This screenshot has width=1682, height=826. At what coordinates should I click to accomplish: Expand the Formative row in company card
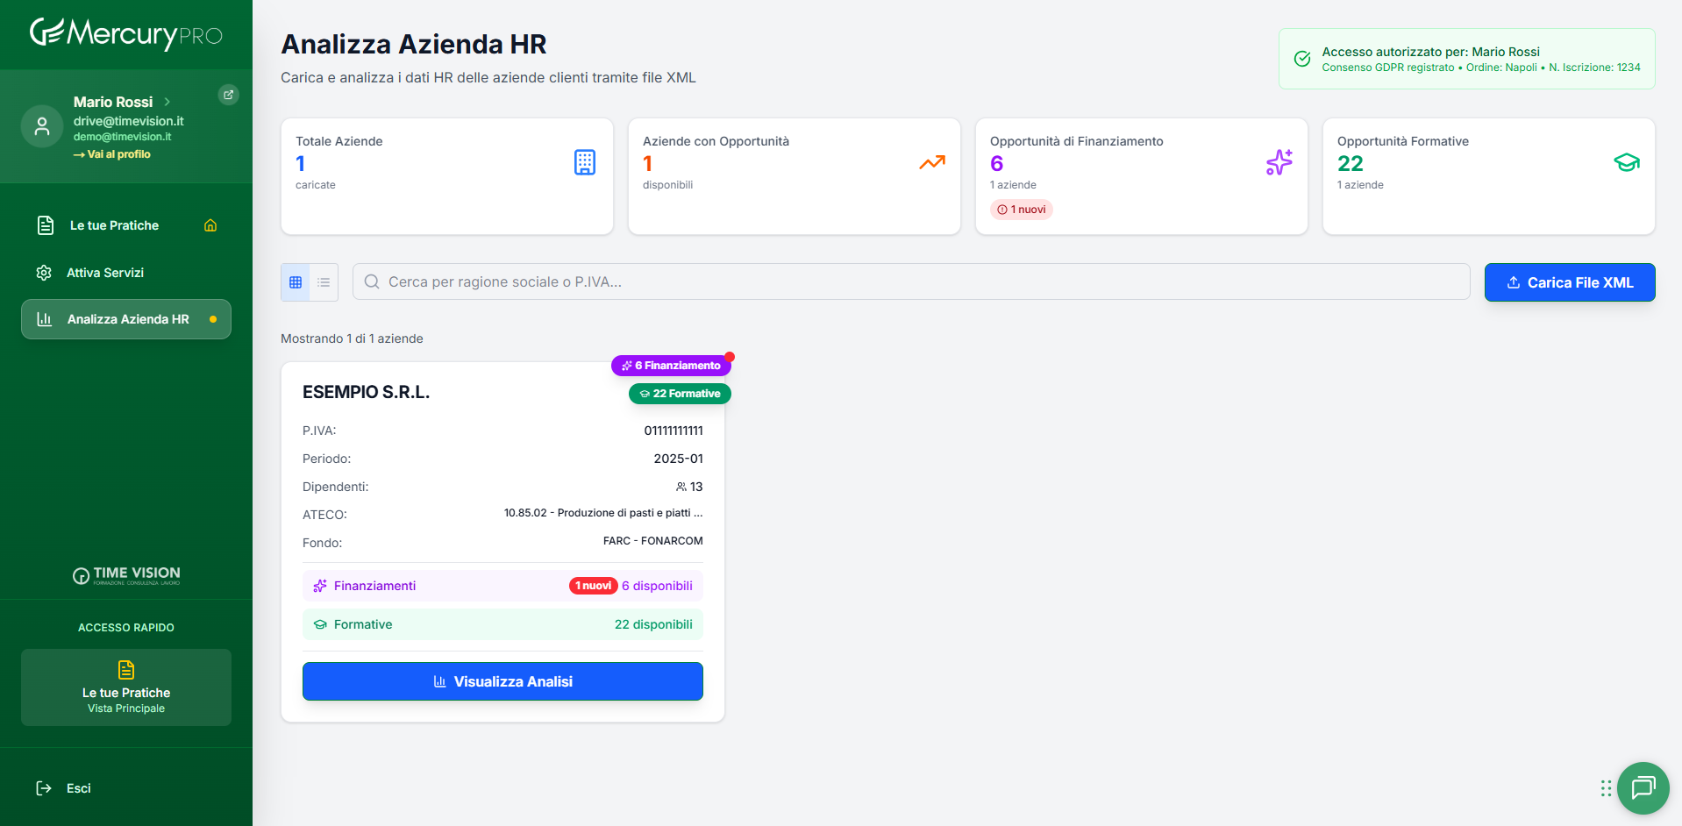coord(502,624)
